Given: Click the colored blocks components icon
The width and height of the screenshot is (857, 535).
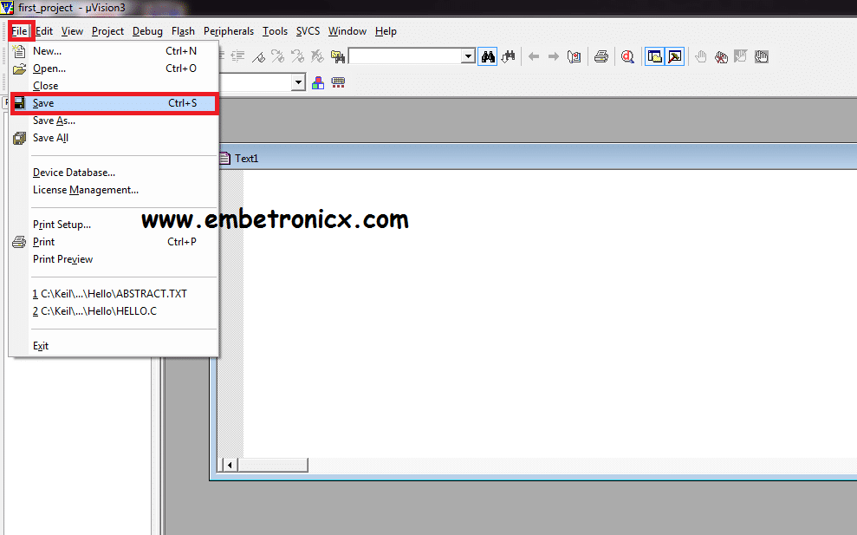Looking at the screenshot, I should (317, 82).
